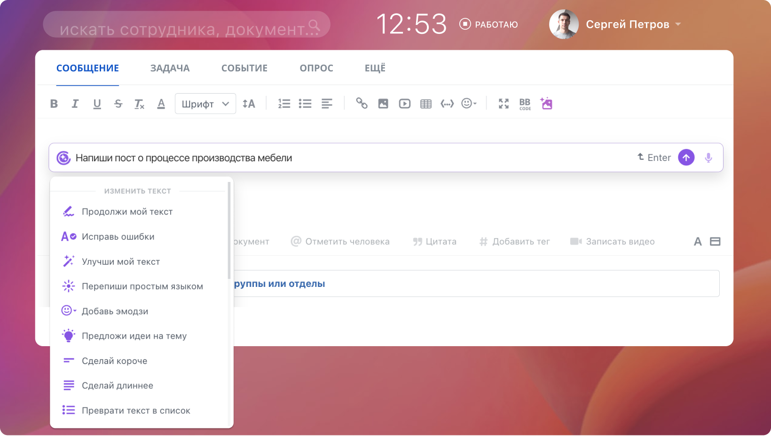Choose Сделай короче option
This screenshot has height=436, width=771.
click(114, 361)
